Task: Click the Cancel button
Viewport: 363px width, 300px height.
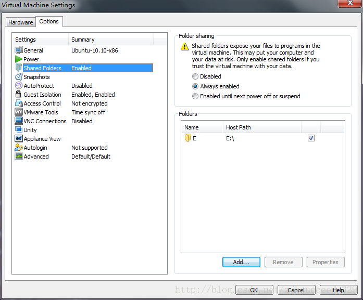Action: [296, 290]
